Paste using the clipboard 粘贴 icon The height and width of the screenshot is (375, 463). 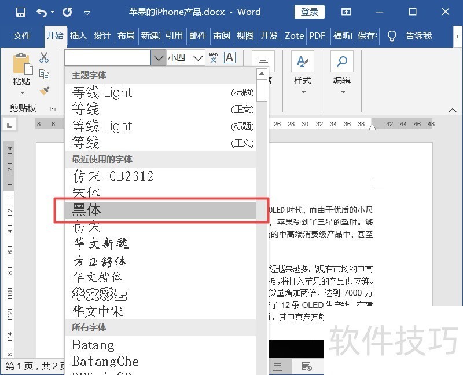(x=22, y=63)
